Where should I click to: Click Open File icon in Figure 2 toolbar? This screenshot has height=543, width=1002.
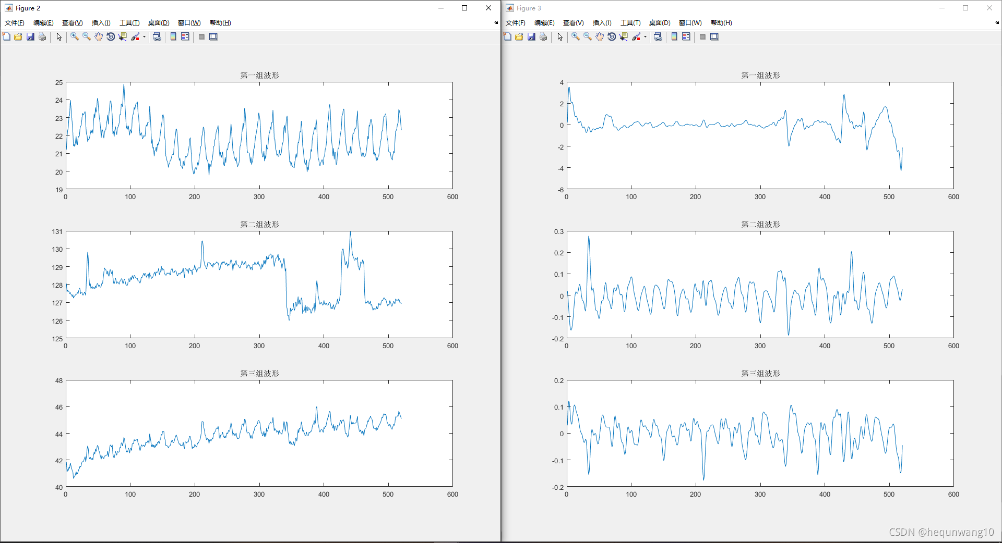click(x=18, y=36)
